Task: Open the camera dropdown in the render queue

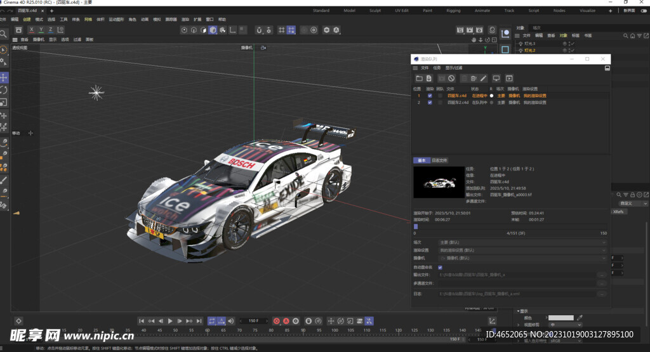Action: tap(522, 258)
